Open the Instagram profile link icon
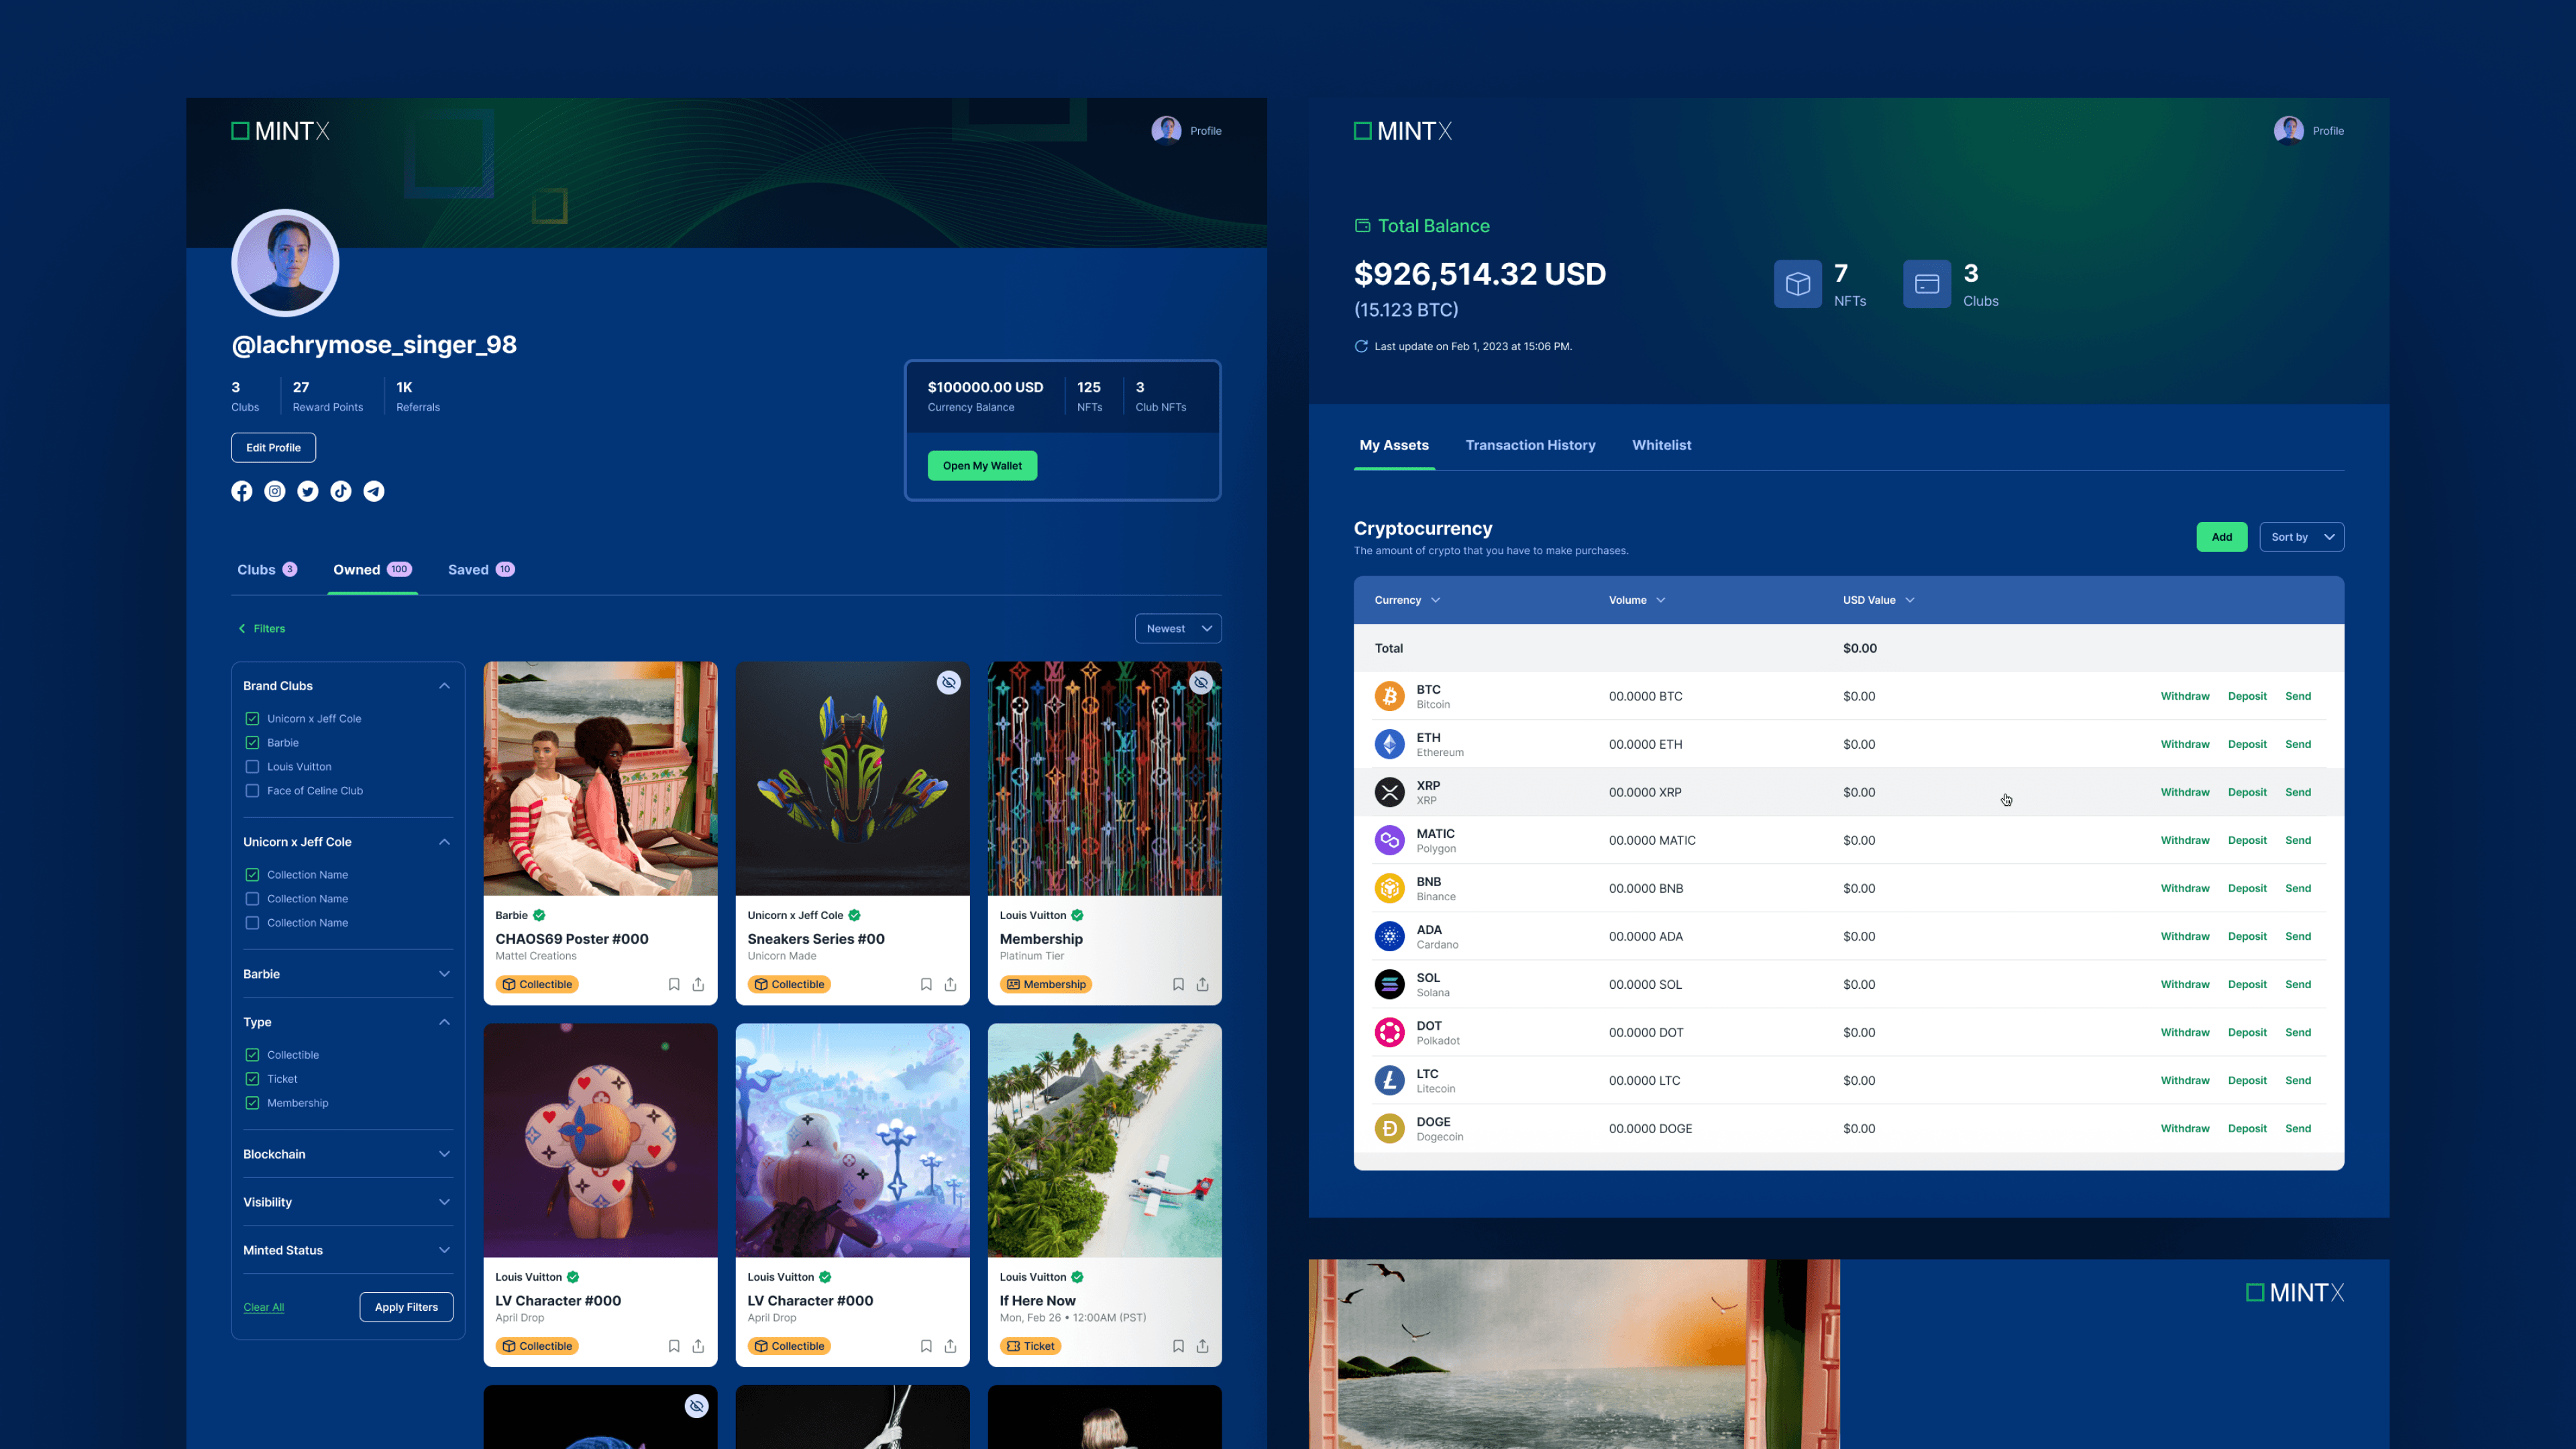The height and width of the screenshot is (1449, 2576). pyautogui.click(x=275, y=491)
